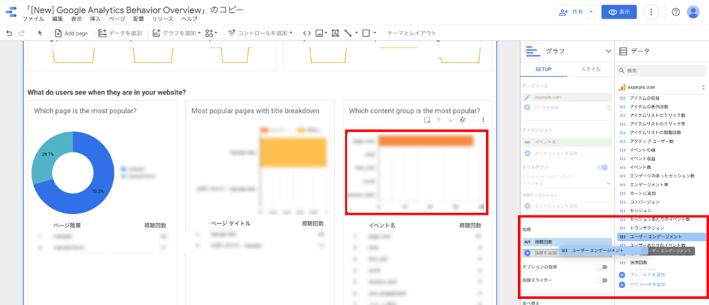Insert a URL embed with code icon
Screen dimensions: 709x305
click(x=306, y=33)
